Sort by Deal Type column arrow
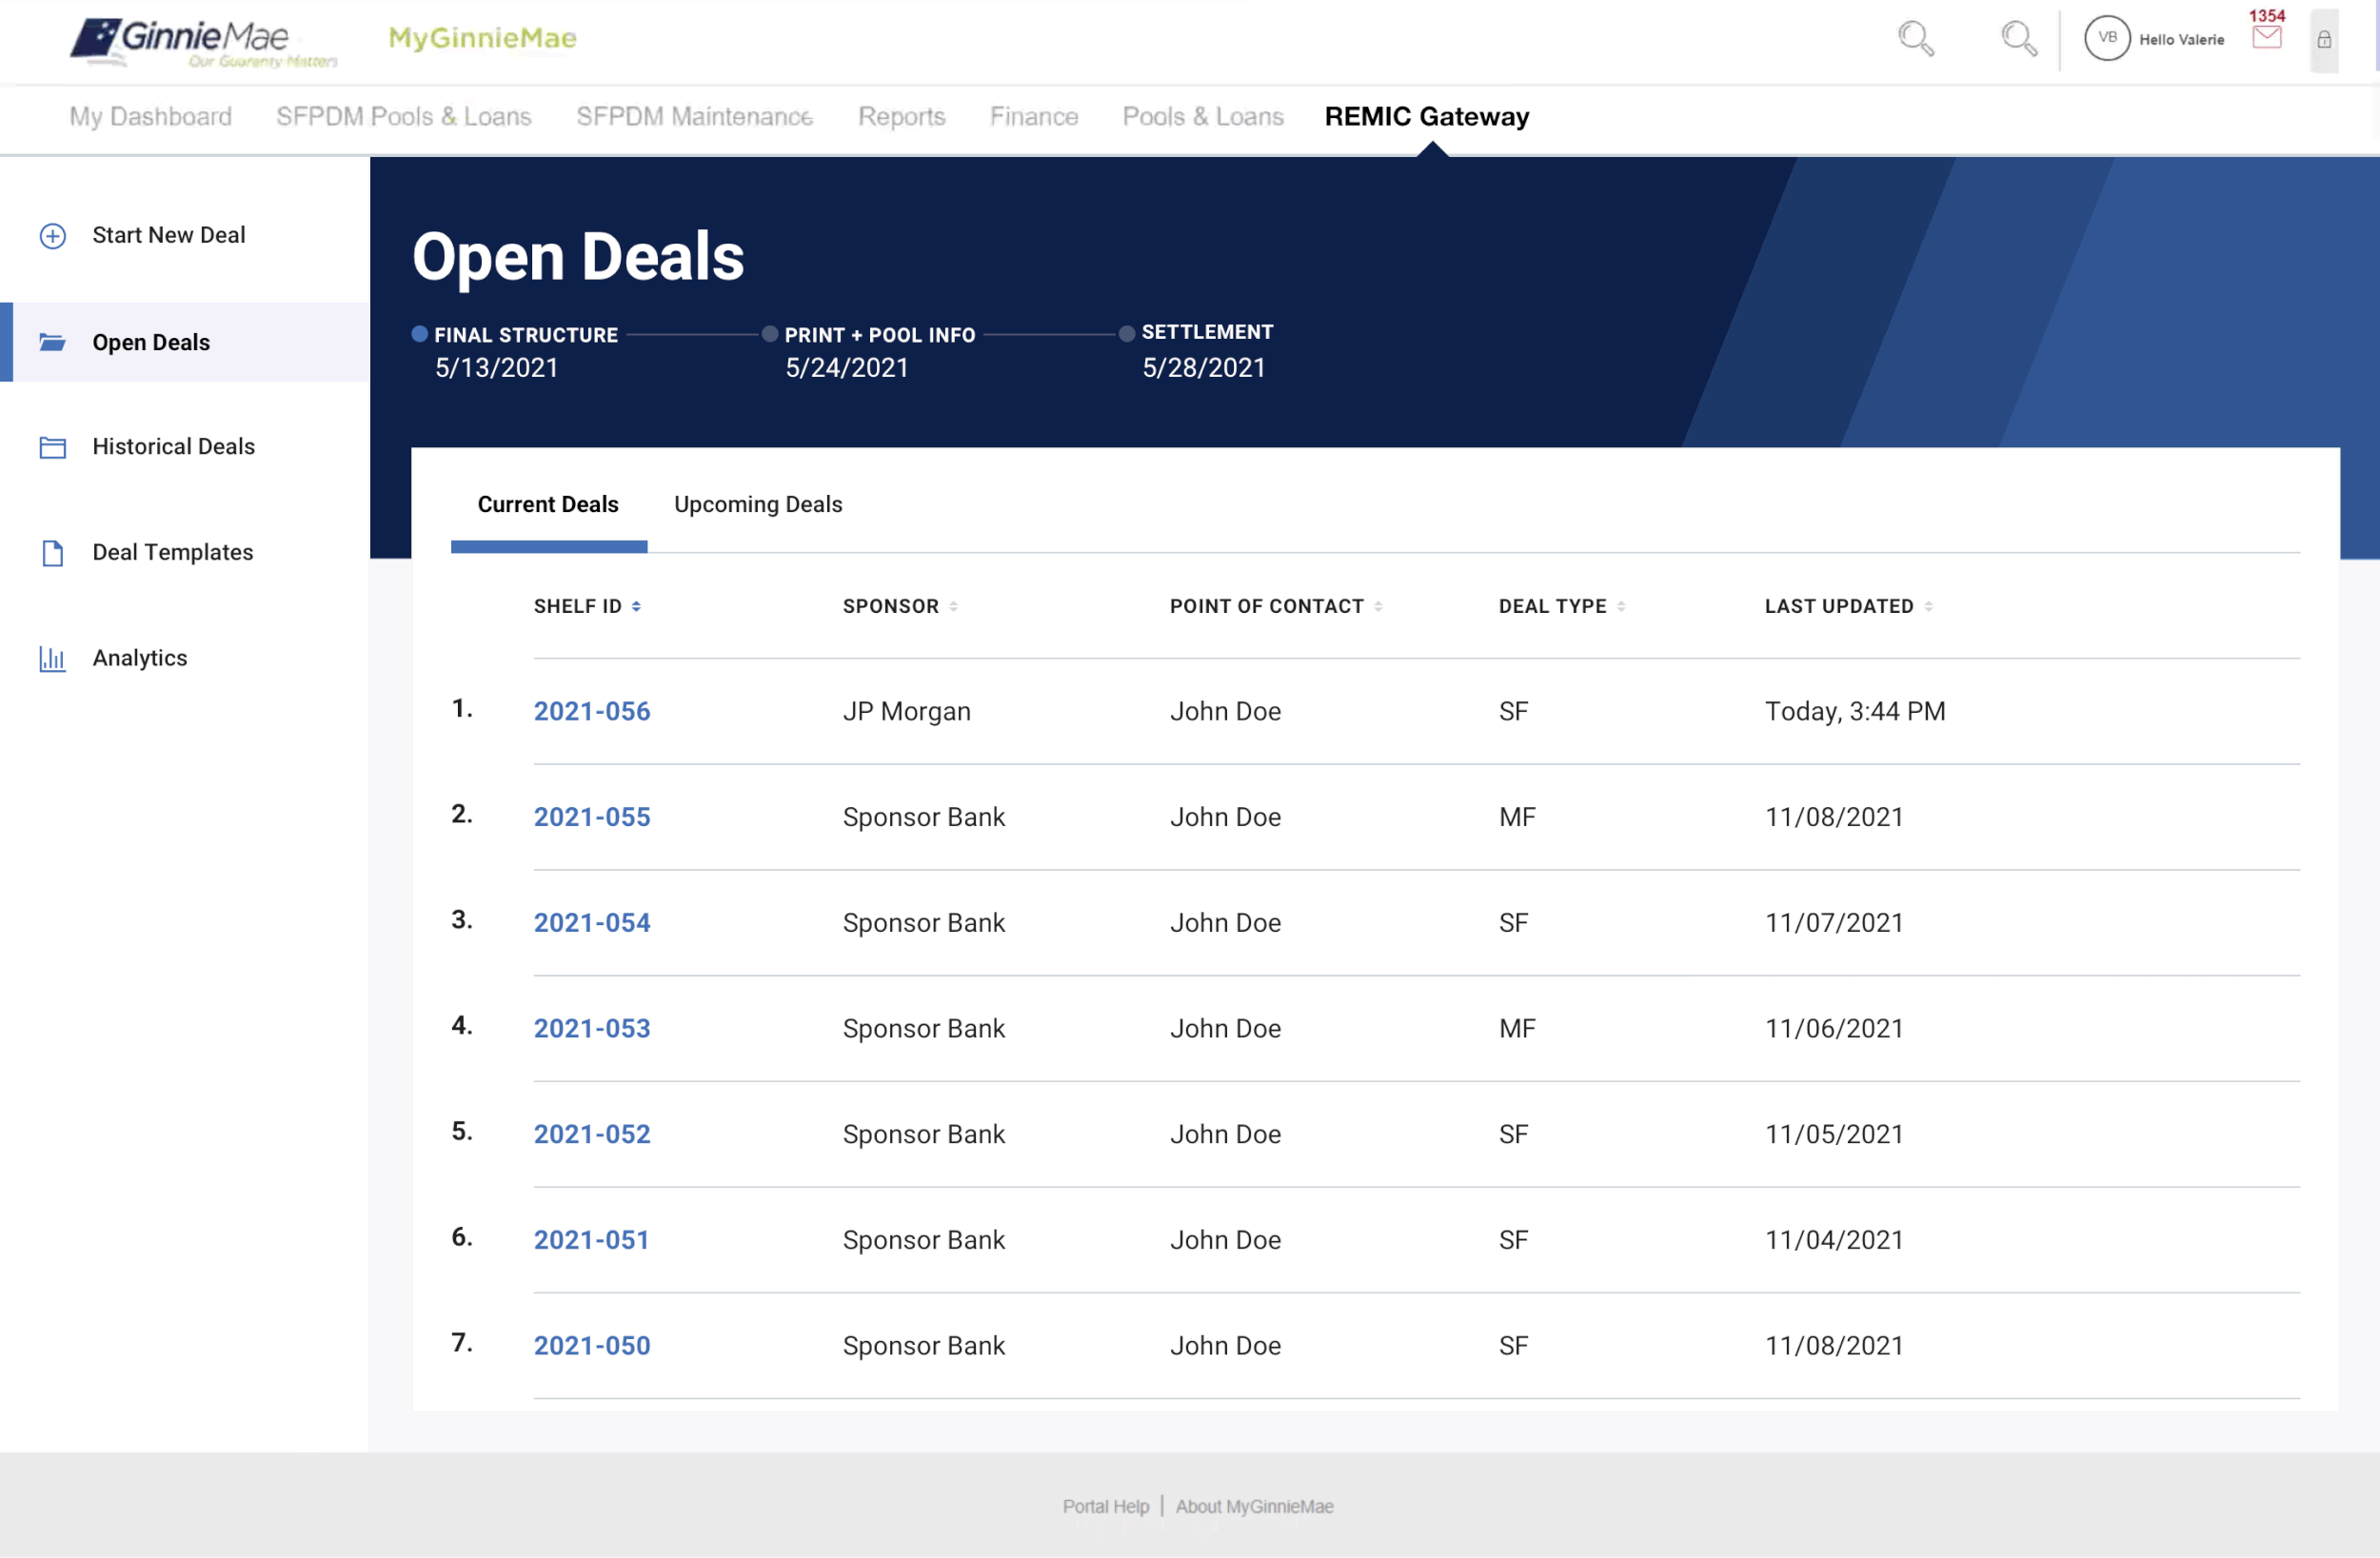 [1621, 606]
